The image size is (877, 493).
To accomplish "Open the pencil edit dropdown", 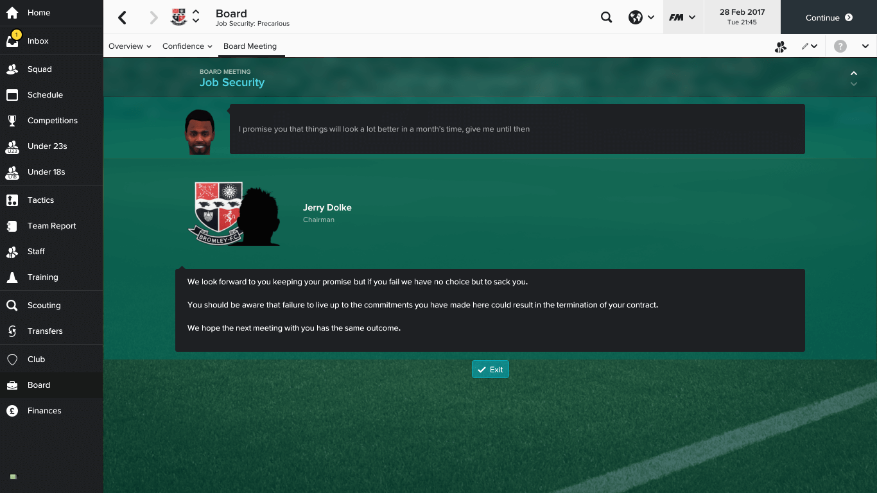I will point(809,46).
